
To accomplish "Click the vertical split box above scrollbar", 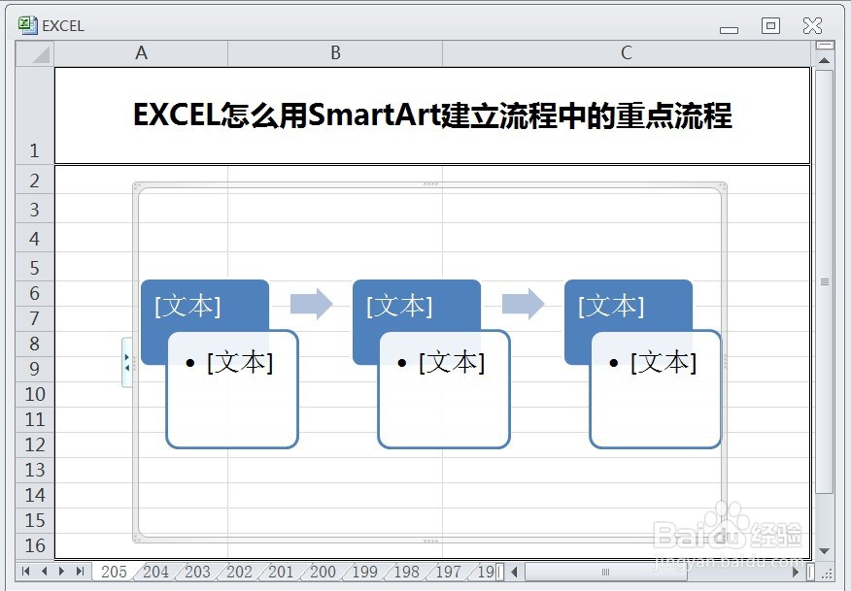I will pyautogui.click(x=825, y=45).
